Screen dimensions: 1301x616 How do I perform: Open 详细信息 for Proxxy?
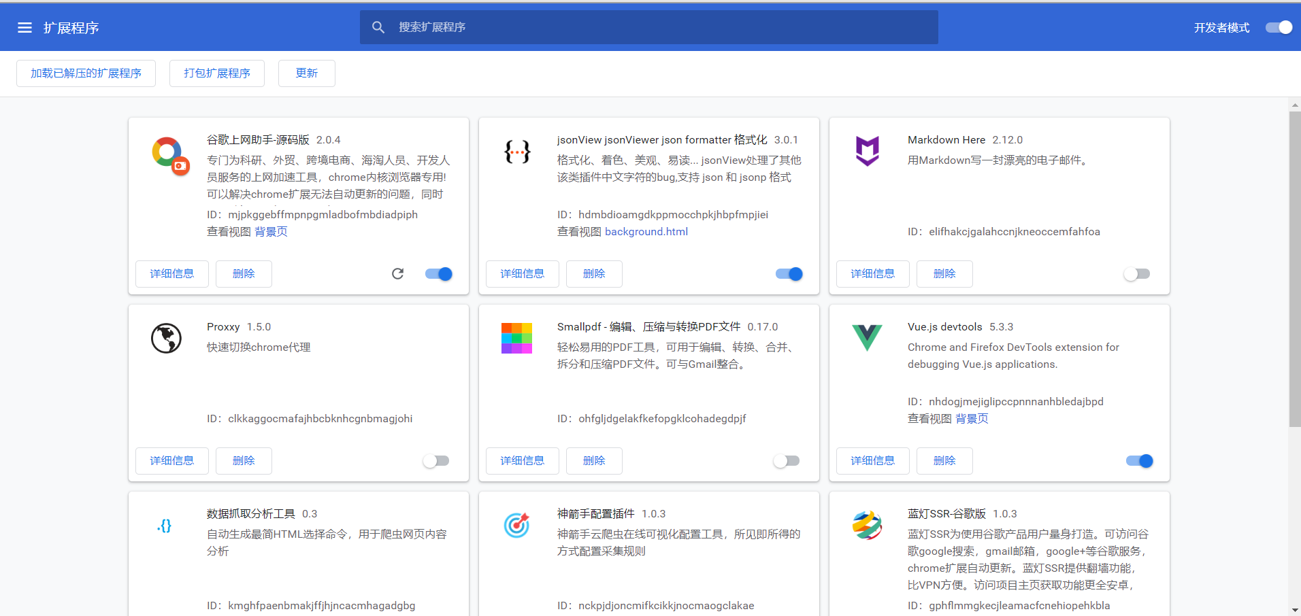pos(172,461)
